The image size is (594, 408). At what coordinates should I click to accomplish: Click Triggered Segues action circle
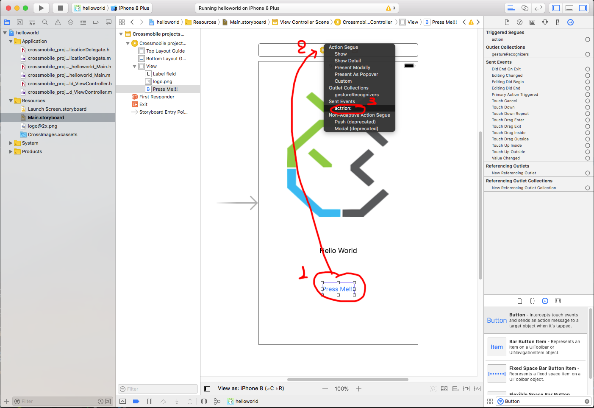[587, 39]
